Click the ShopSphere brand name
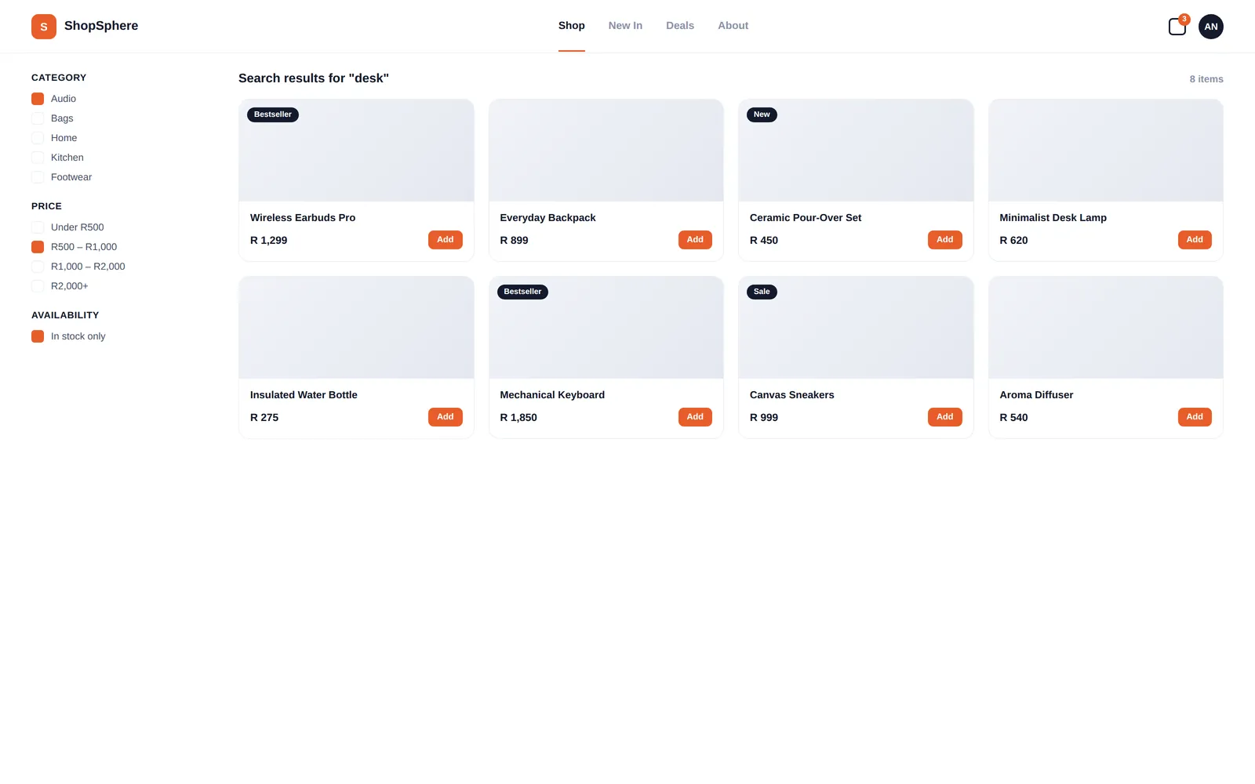Viewport: 1255px width, 784px height. 101,26
